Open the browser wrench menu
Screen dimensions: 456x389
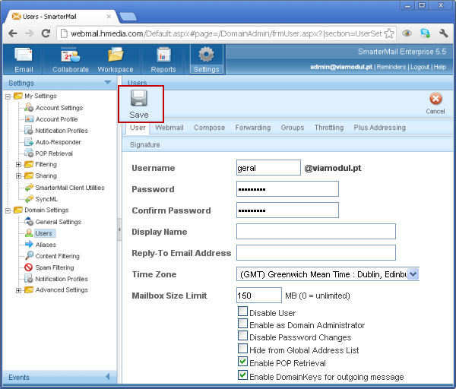point(443,33)
